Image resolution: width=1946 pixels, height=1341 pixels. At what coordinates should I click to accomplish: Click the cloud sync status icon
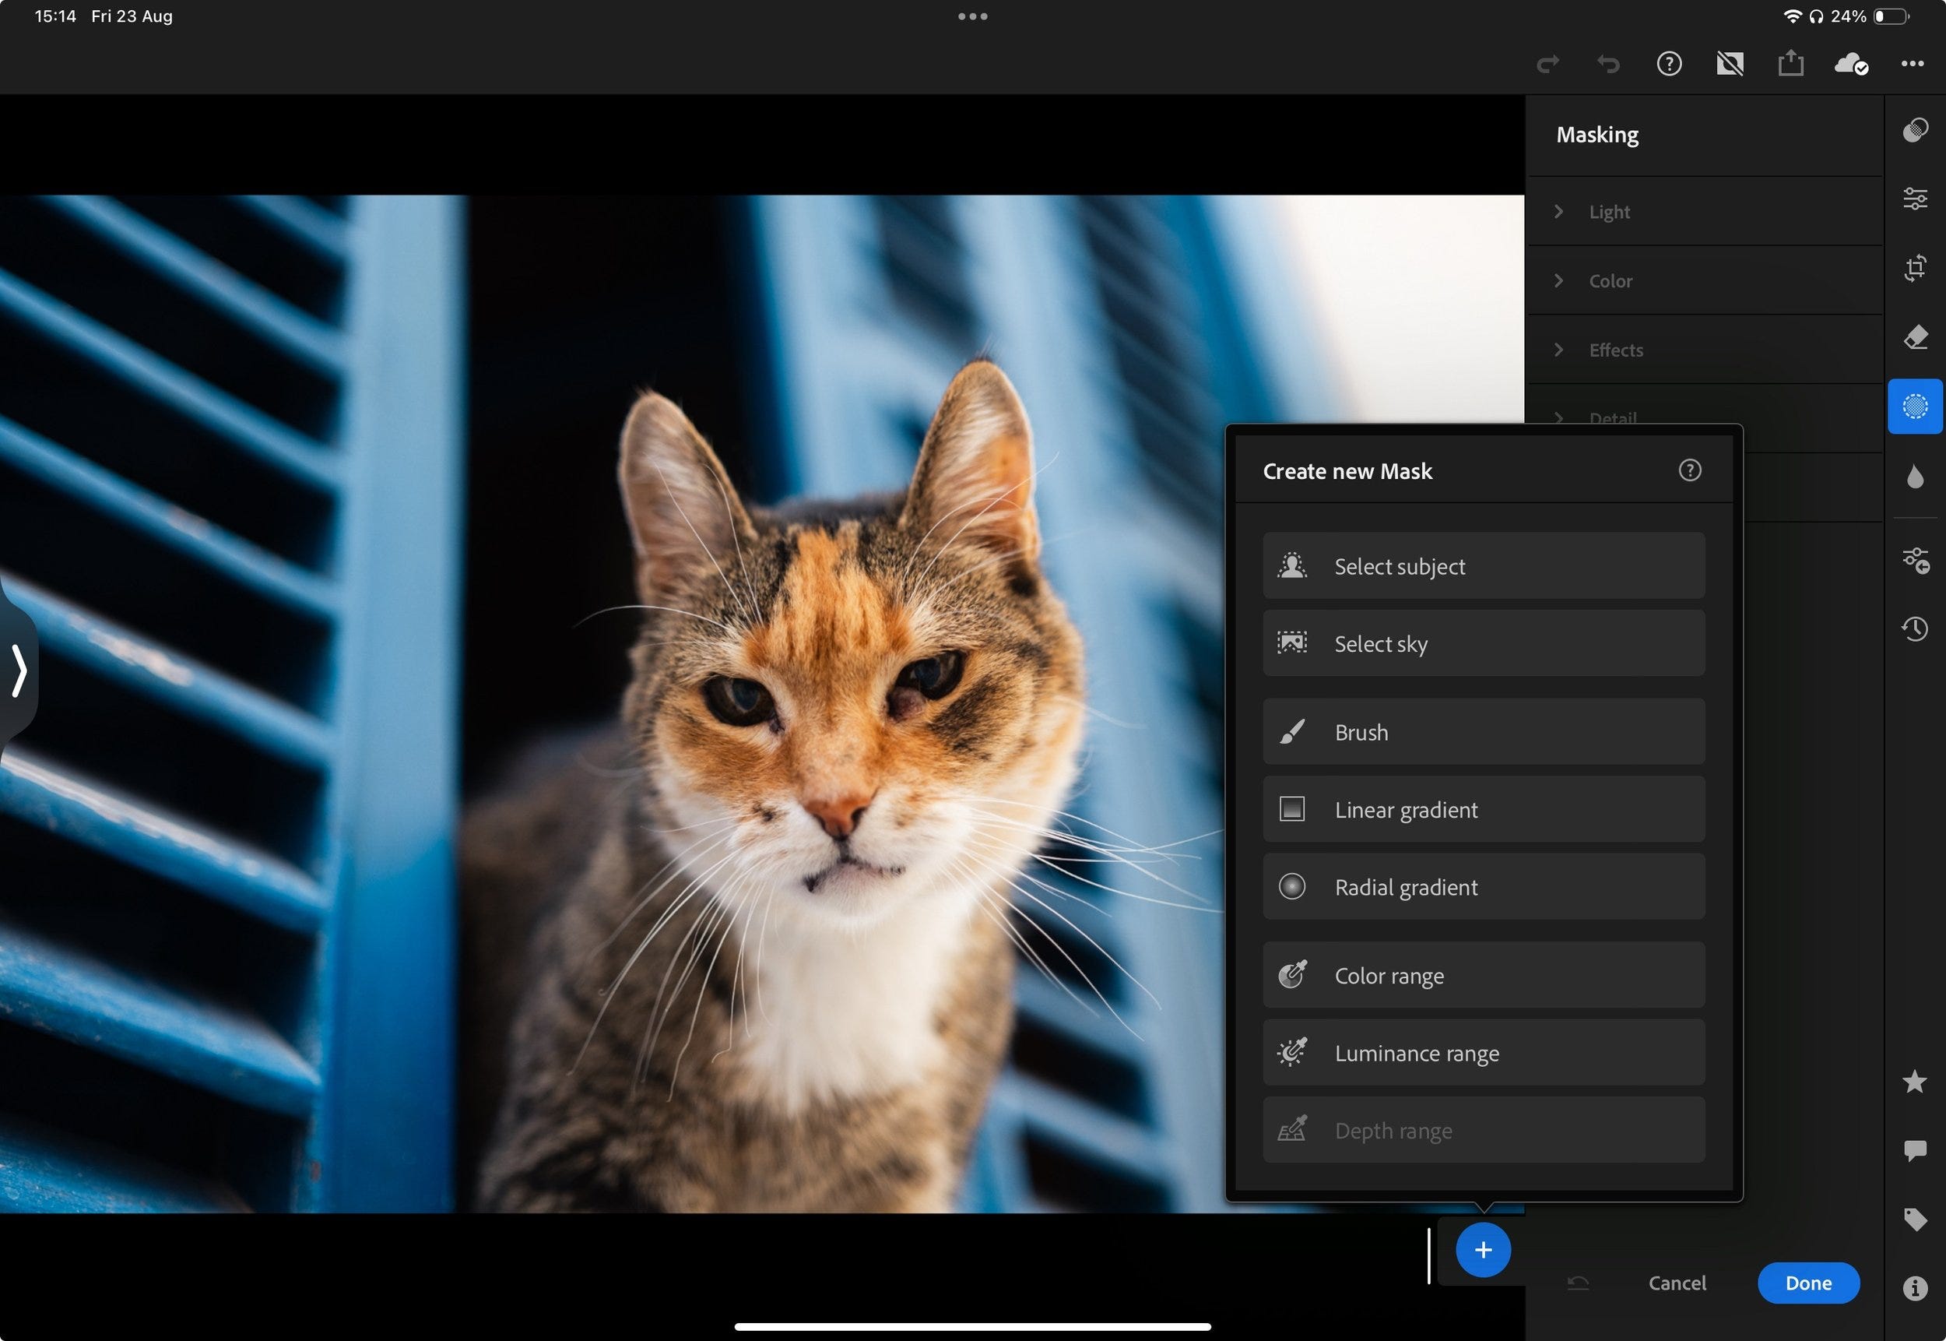[1850, 64]
